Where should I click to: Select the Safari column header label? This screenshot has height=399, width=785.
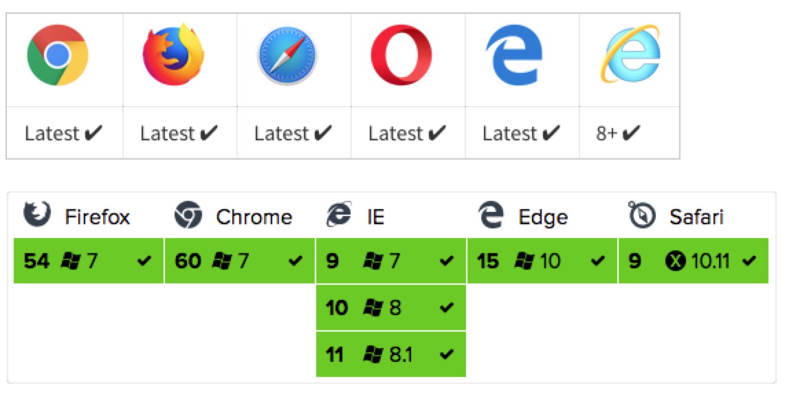pos(696,217)
